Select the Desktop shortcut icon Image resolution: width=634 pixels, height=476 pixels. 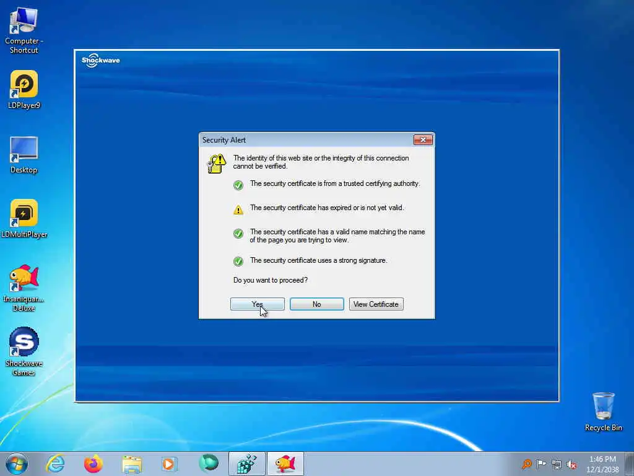pyautogui.click(x=24, y=155)
